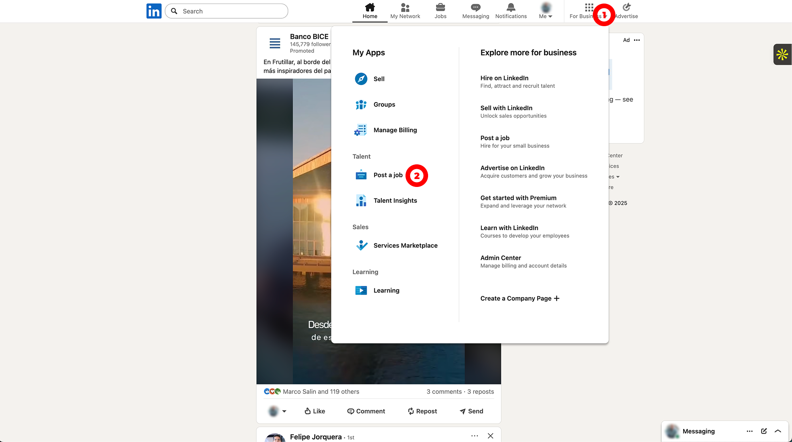
Task: Open the Learning play icon app
Action: point(361,290)
